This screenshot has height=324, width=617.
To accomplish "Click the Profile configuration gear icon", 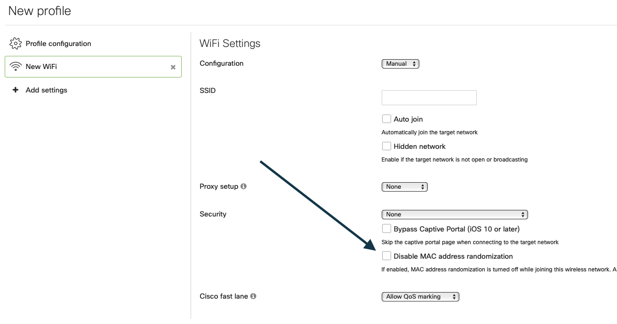I will coord(16,44).
